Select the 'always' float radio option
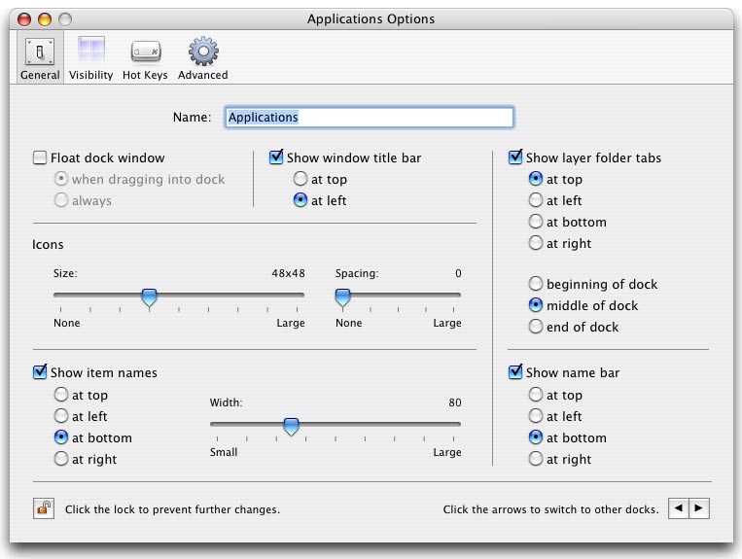 pyautogui.click(x=61, y=200)
